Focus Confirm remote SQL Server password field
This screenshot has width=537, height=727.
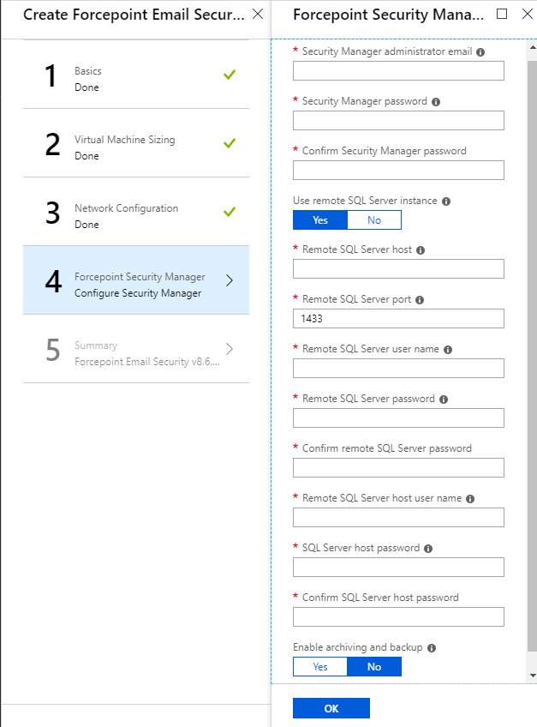[398, 468]
